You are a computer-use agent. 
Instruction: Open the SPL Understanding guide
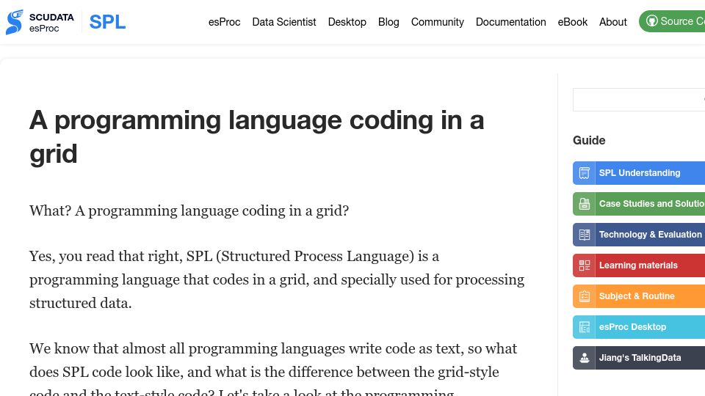coord(639,173)
